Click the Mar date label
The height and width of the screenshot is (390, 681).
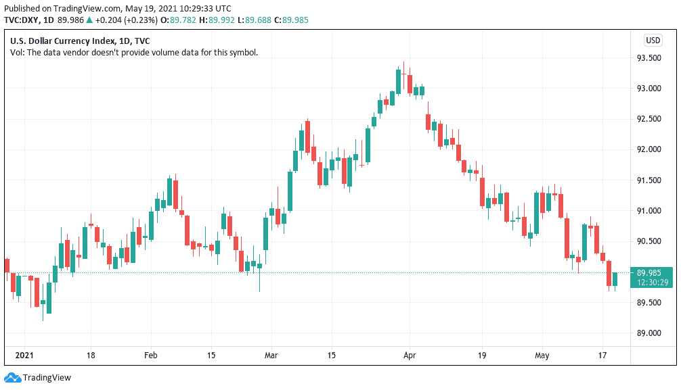pyautogui.click(x=271, y=355)
